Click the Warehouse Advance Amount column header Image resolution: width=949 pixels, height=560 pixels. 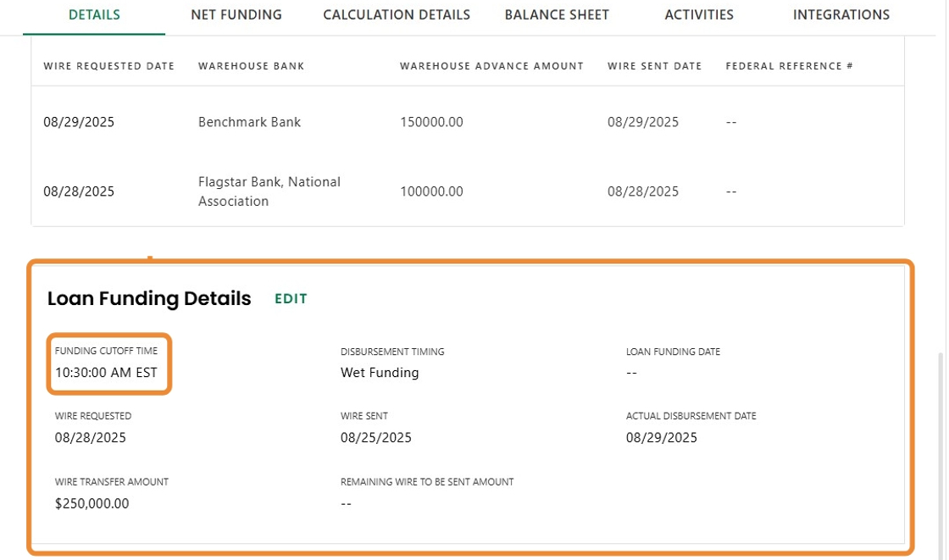[x=491, y=66]
